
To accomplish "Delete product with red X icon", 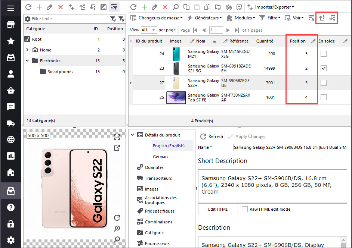I will tap(165, 7).
